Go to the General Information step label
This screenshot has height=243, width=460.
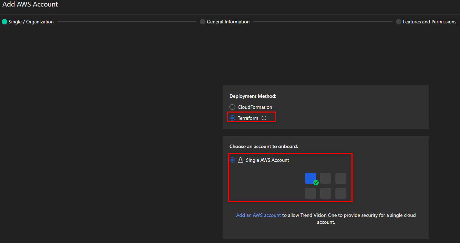click(x=228, y=22)
